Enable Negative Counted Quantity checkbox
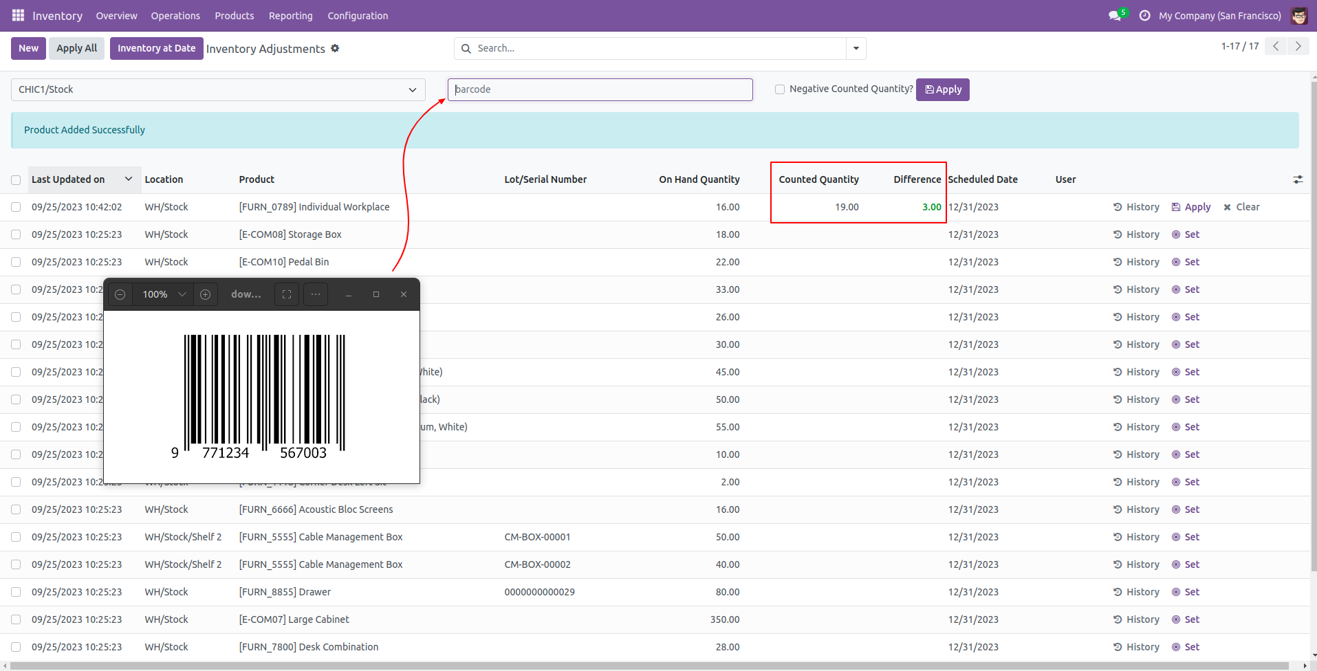 click(780, 89)
